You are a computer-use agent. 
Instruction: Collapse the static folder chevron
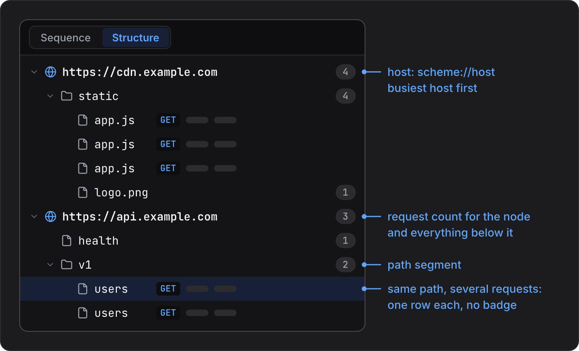coord(50,96)
